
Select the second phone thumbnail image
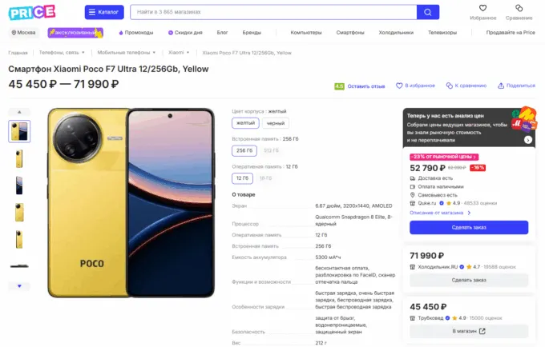tap(19, 158)
